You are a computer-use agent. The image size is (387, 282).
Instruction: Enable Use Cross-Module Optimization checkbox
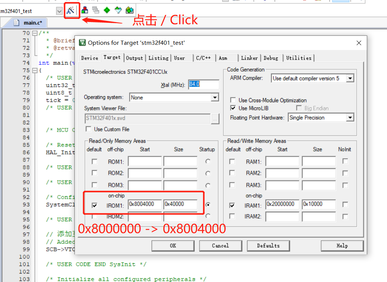tap(233, 100)
